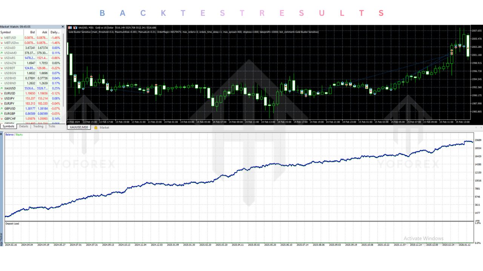This screenshot has width=483, height=271.
Task: Click the candlestick icon beside XAUUSD, M30 title
Action: point(75,27)
